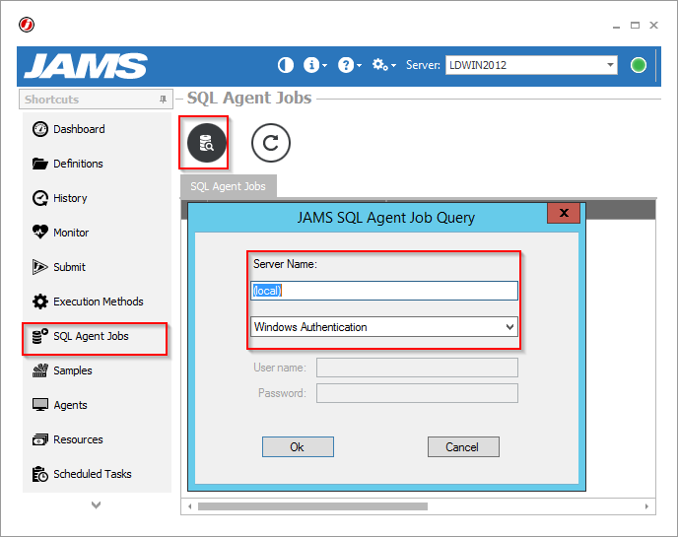Image resolution: width=678 pixels, height=537 pixels.
Task: Click the Server Name input field
Action: click(x=384, y=291)
